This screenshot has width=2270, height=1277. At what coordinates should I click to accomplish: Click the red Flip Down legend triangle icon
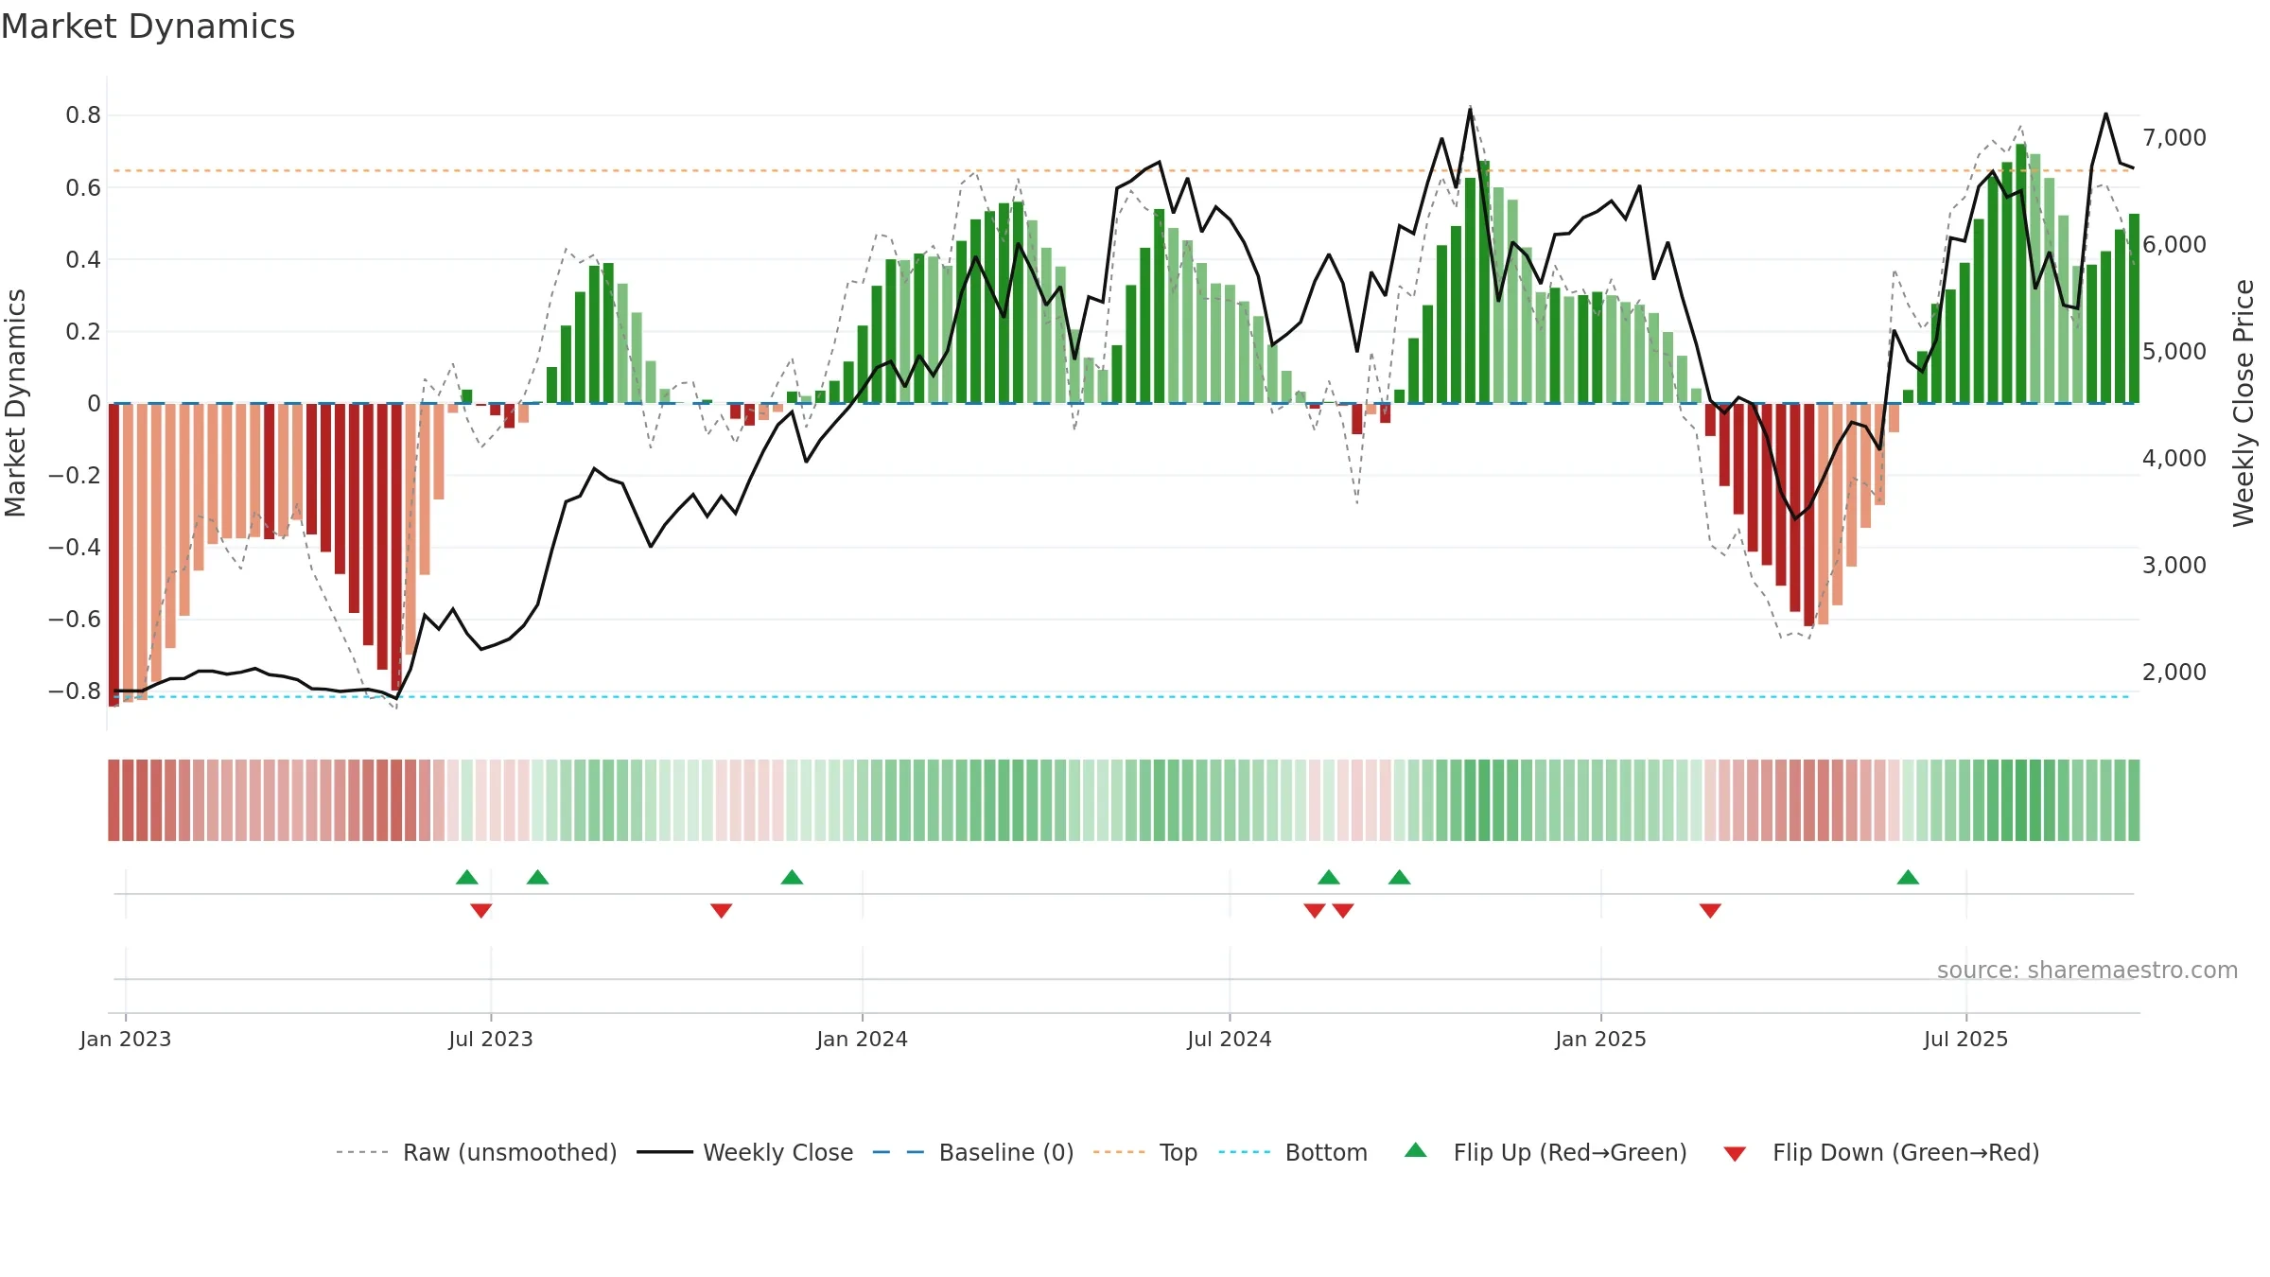(x=1735, y=1154)
